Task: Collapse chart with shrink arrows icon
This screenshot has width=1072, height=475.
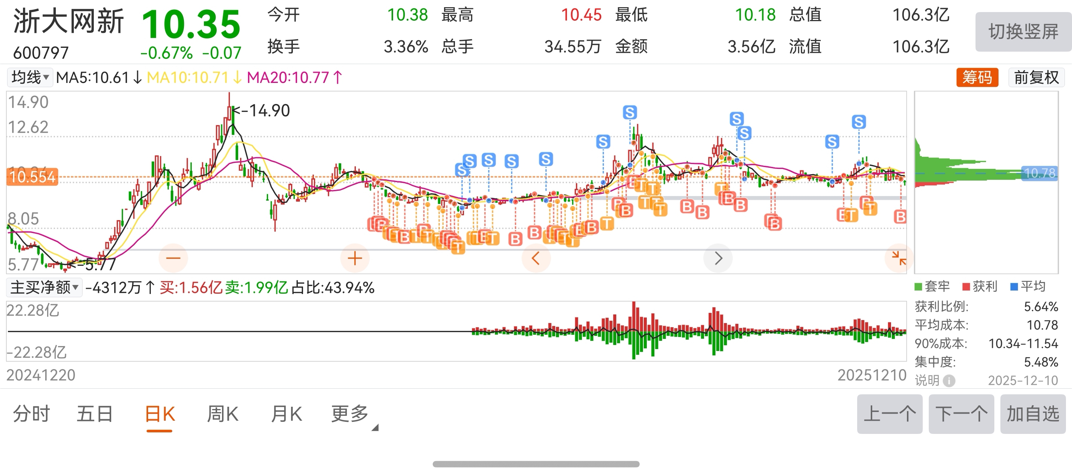Action: point(899,258)
